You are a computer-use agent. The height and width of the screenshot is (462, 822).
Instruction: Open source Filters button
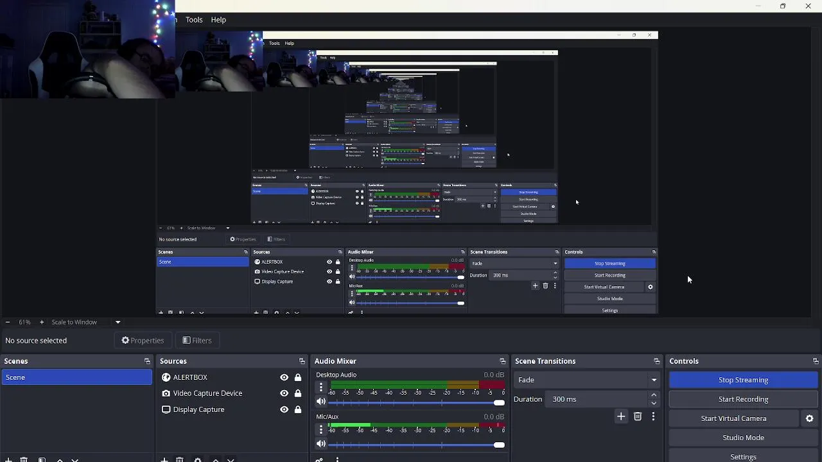coord(197,341)
